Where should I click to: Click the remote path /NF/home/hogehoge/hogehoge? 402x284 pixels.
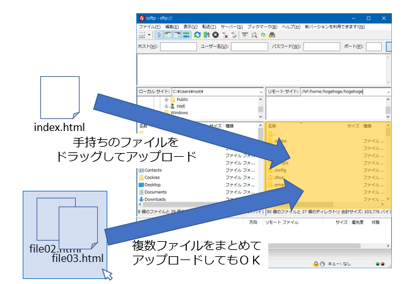tap(332, 91)
